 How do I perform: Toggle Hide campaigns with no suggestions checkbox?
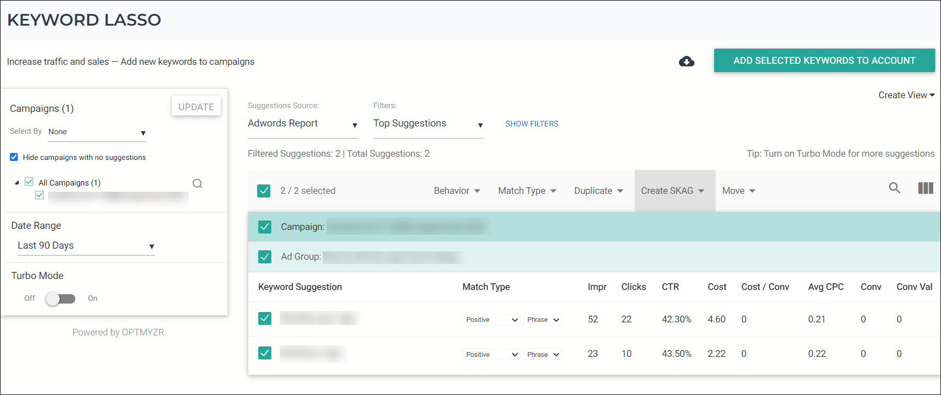[14, 157]
